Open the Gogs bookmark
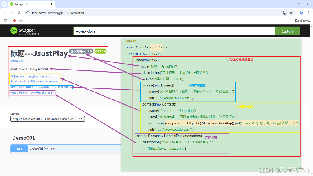313x176 pixels. [x=18, y=20]
